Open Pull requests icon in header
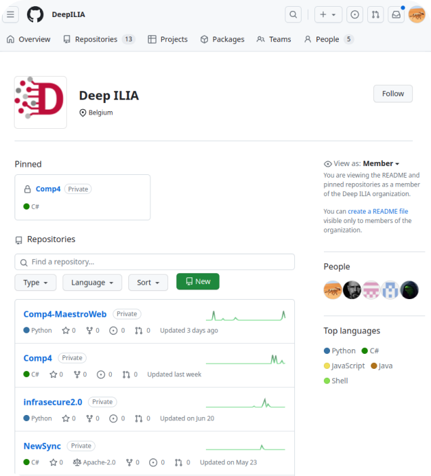 pos(375,14)
